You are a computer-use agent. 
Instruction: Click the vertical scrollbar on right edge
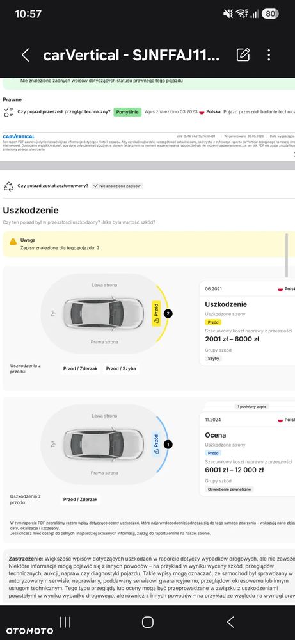pos(287,256)
